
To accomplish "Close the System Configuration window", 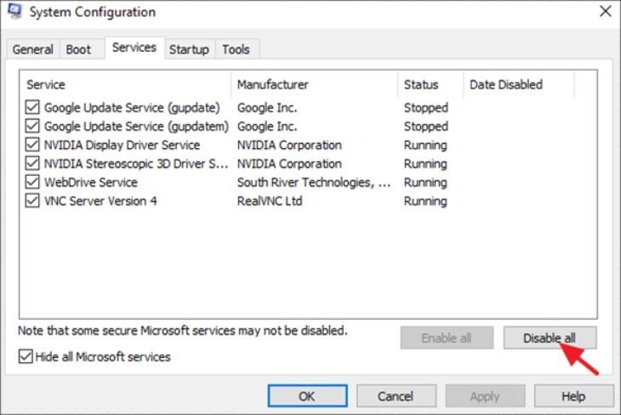I will tap(605, 12).
